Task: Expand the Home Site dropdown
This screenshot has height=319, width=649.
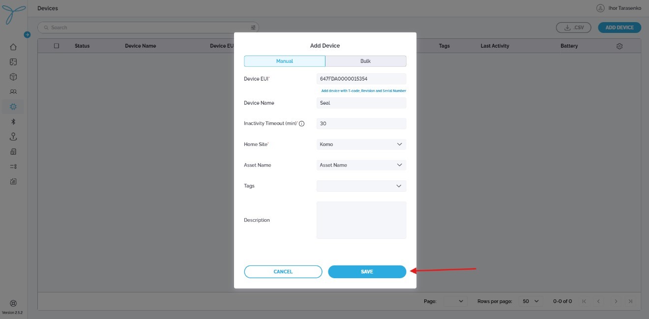Action: coord(361,145)
